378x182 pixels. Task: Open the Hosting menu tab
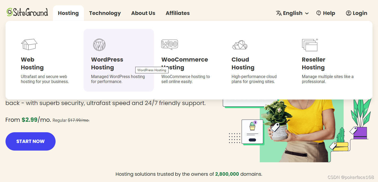point(68,13)
